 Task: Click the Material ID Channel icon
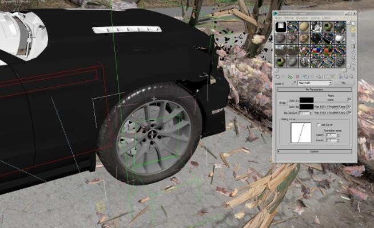tap(326, 77)
